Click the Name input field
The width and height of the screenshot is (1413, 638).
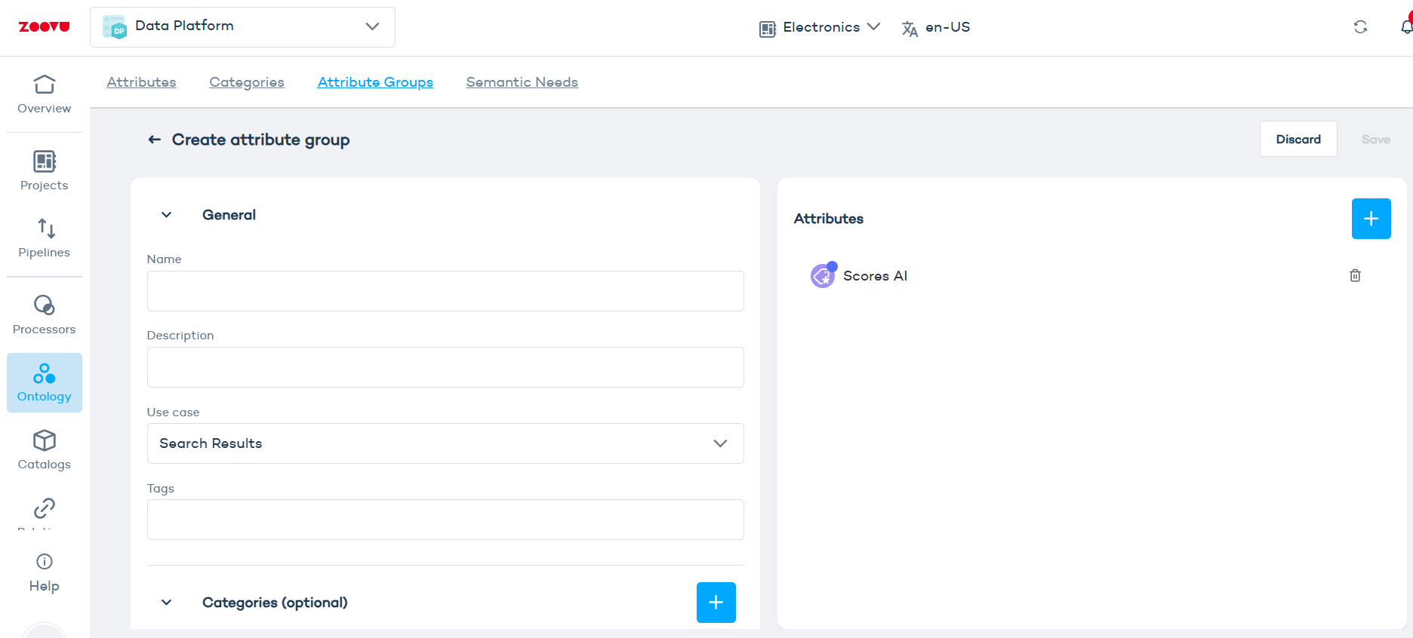(x=445, y=291)
